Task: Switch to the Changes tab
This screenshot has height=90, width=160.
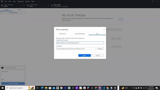Action: (x=6, y=10)
